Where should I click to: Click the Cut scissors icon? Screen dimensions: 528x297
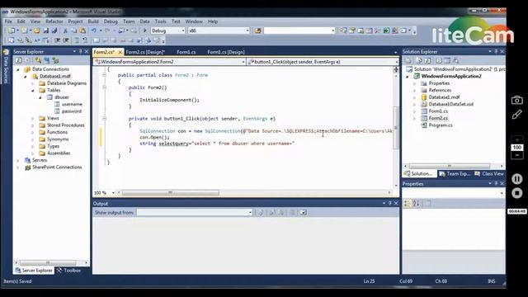(x=65, y=31)
